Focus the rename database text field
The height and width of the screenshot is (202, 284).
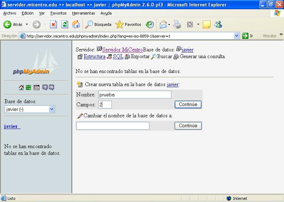coord(113,126)
